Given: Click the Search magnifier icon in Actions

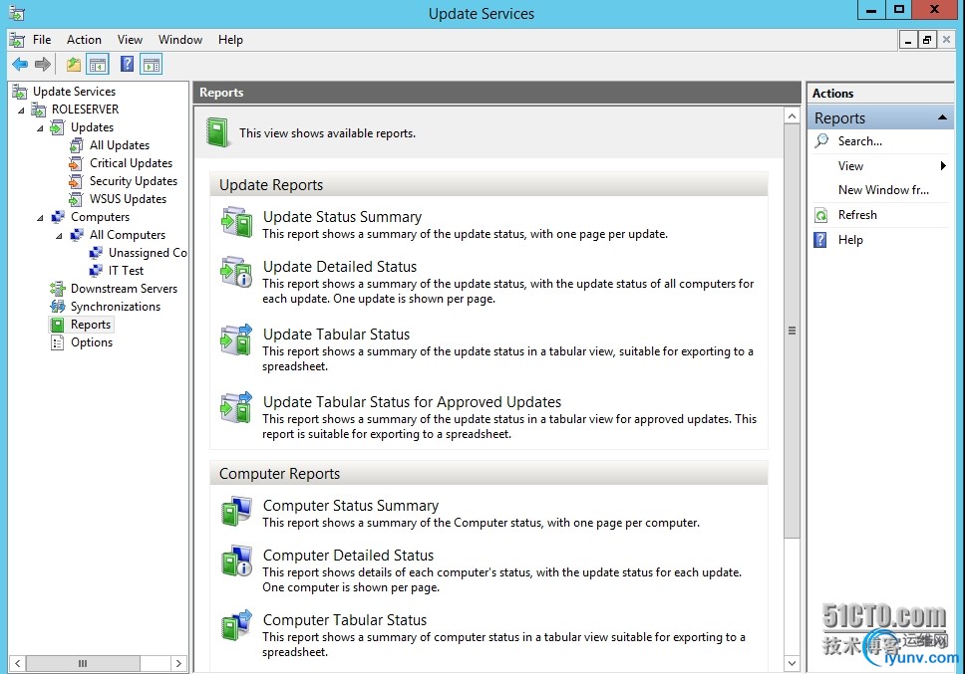Looking at the screenshot, I should pyautogui.click(x=821, y=140).
